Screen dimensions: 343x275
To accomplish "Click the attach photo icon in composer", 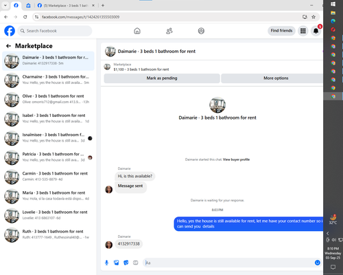I will coord(116,263).
